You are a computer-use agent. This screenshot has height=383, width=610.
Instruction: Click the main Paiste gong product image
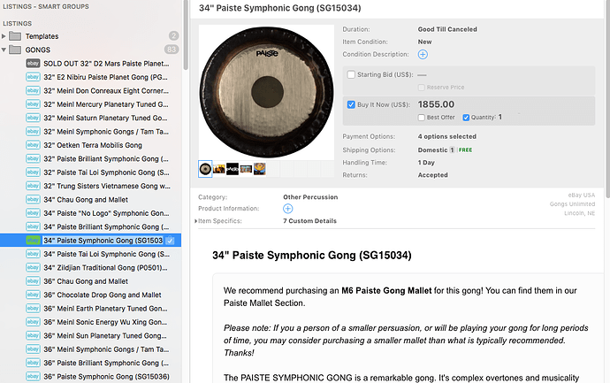click(266, 92)
